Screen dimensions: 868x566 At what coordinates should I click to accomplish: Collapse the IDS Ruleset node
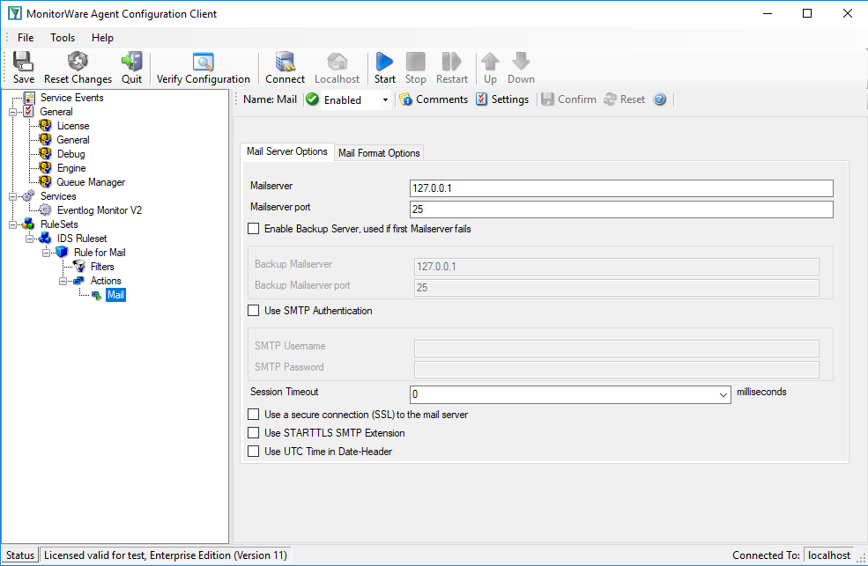[x=29, y=239]
